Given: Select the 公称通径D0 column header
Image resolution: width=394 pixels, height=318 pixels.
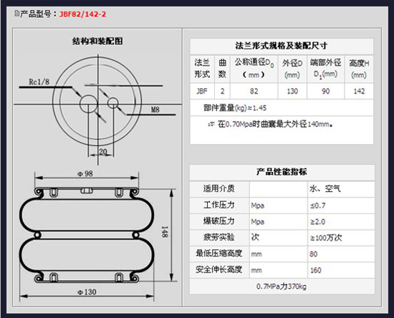Looking at the screenshot, I should [254, 69].
